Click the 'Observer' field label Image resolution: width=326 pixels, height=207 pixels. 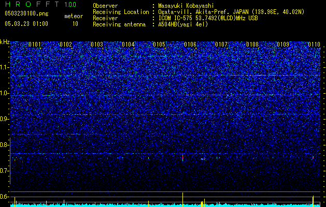point(105,6)
